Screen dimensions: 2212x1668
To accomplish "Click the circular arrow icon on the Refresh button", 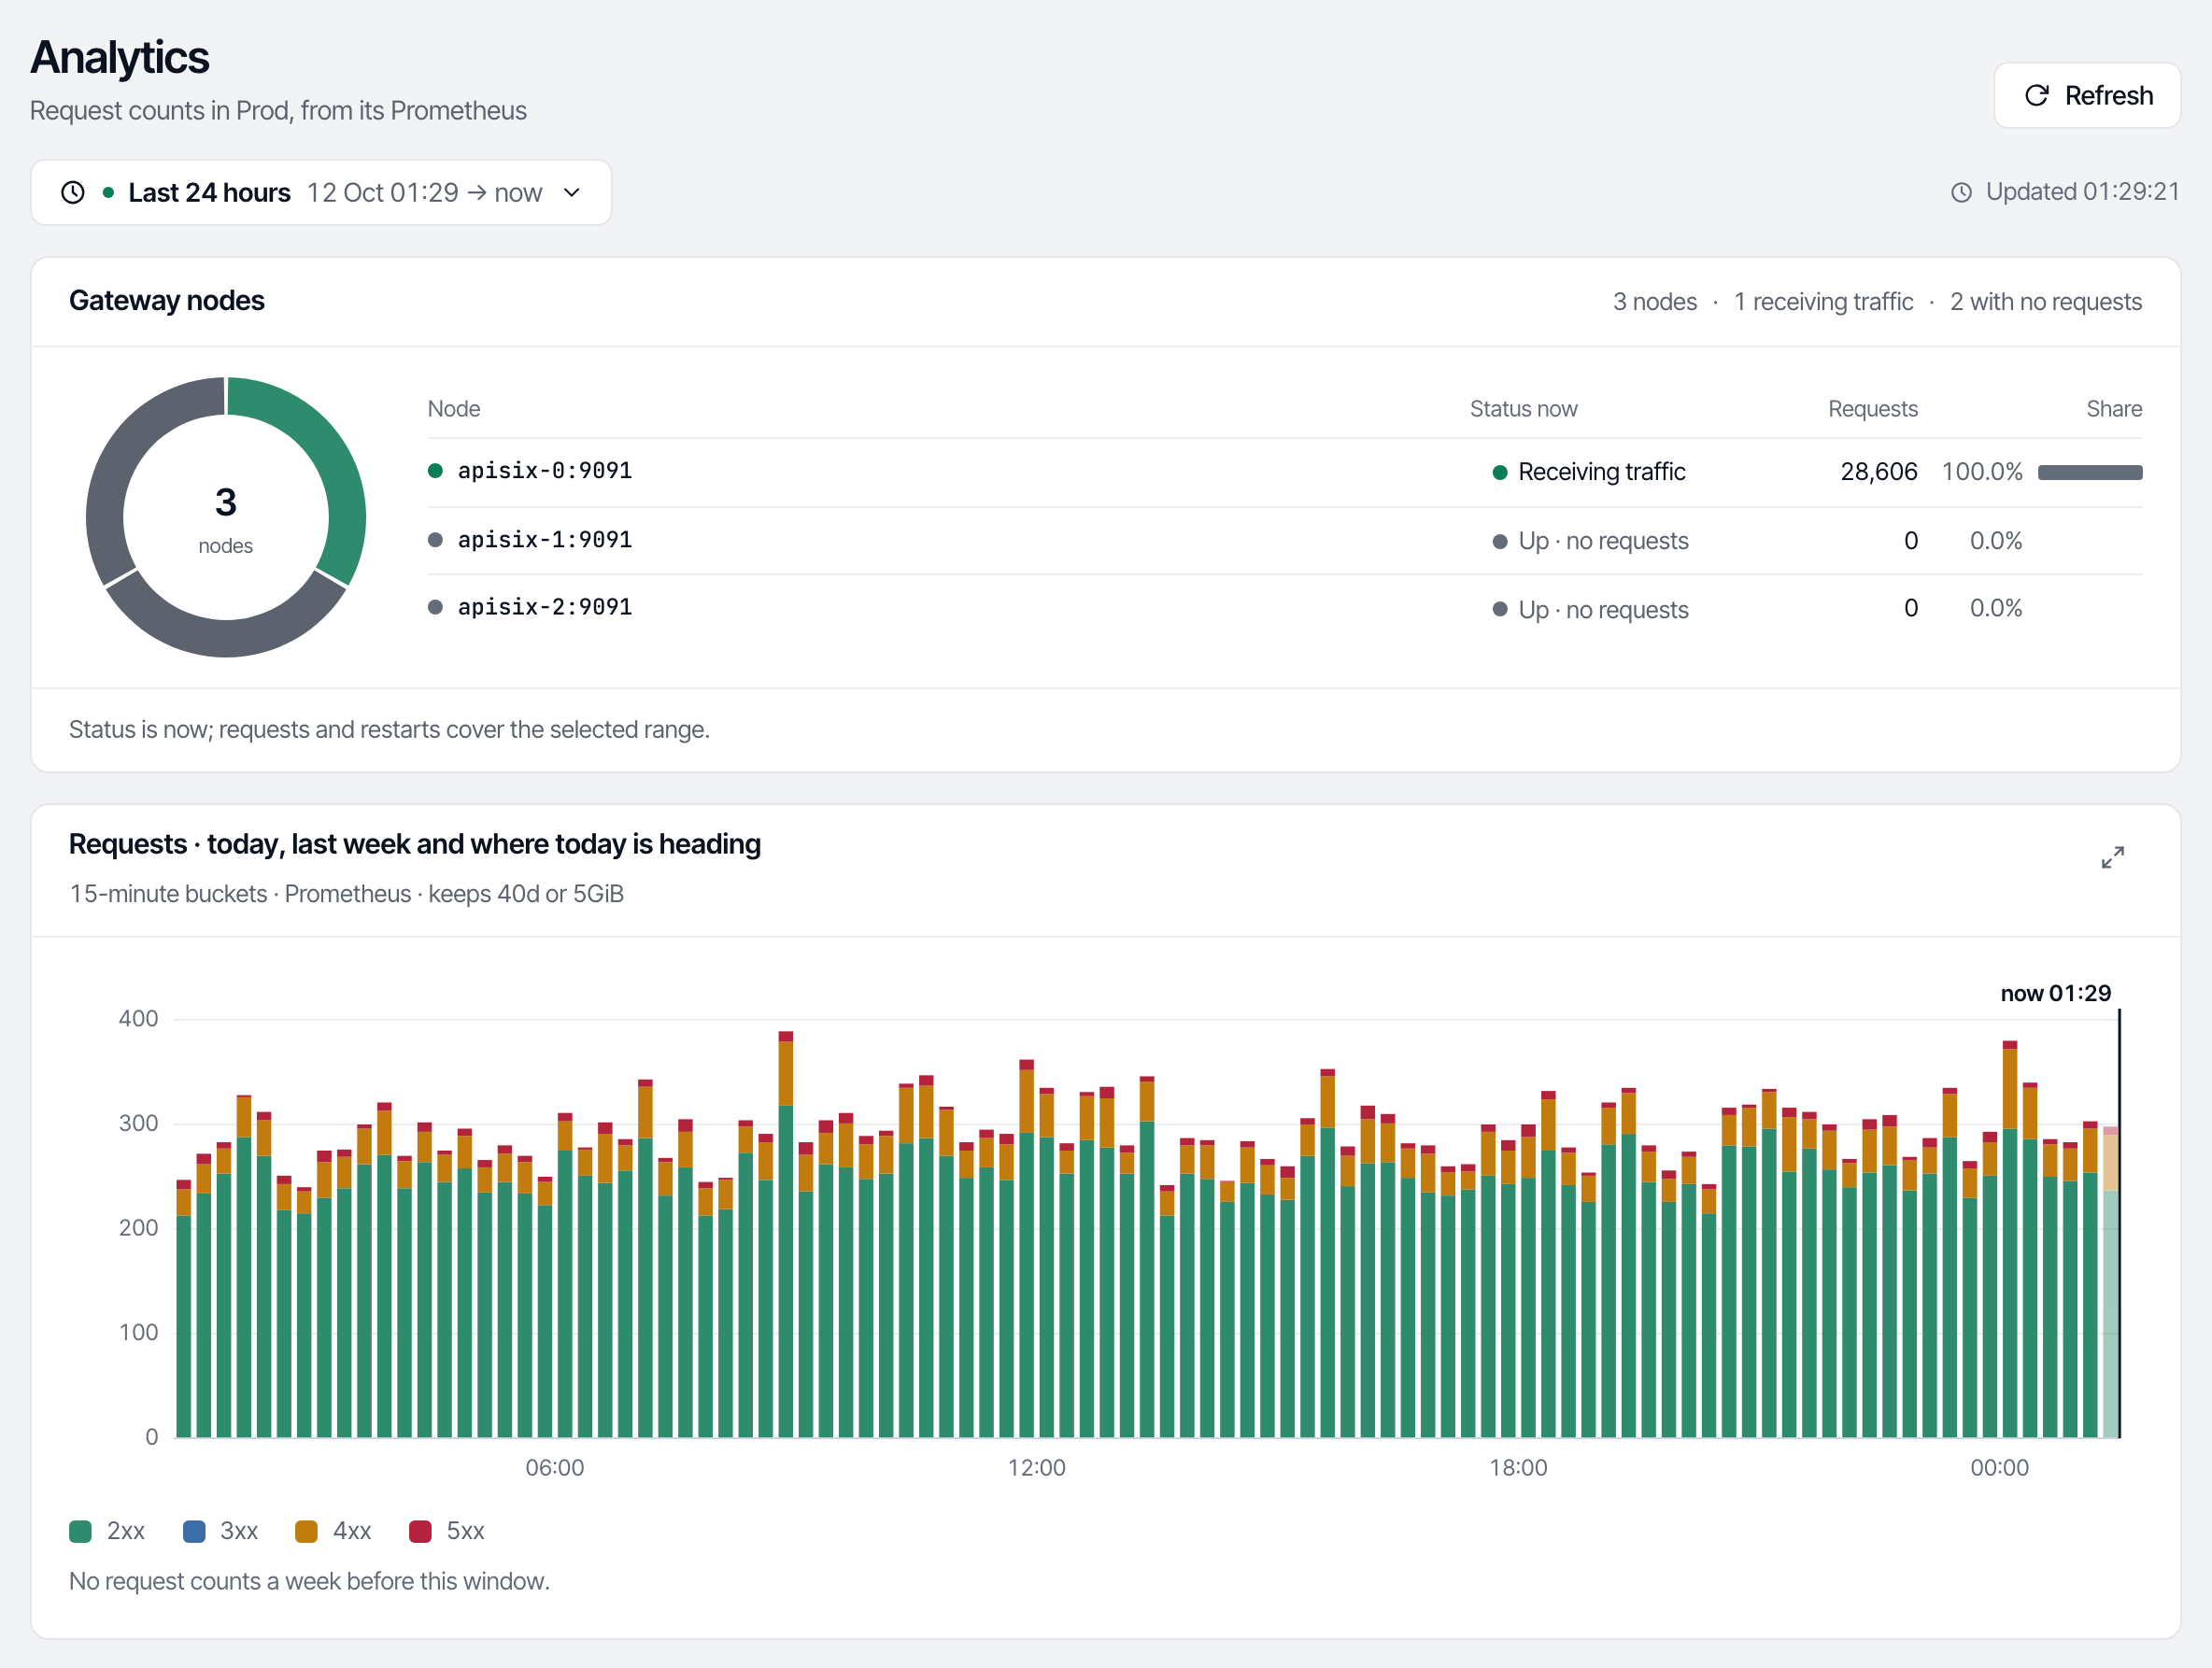I will point(2036,95).
